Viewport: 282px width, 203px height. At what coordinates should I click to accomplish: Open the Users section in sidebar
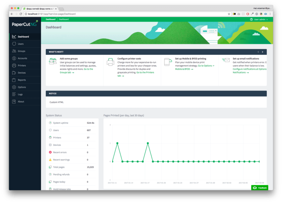click(25, 44)
